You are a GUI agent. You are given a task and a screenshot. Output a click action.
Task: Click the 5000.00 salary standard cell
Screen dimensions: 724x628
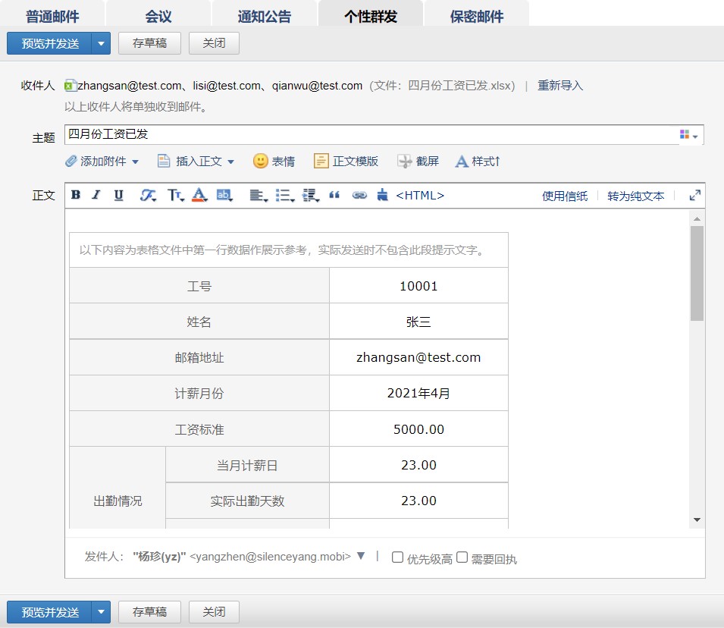coord(418,429)
